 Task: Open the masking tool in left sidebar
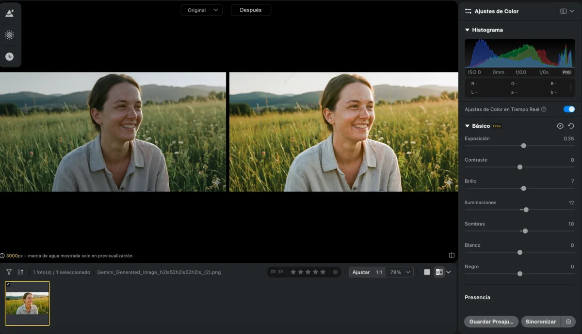click(x=9, y=35)
